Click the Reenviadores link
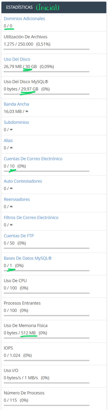 tap(17, 199)
